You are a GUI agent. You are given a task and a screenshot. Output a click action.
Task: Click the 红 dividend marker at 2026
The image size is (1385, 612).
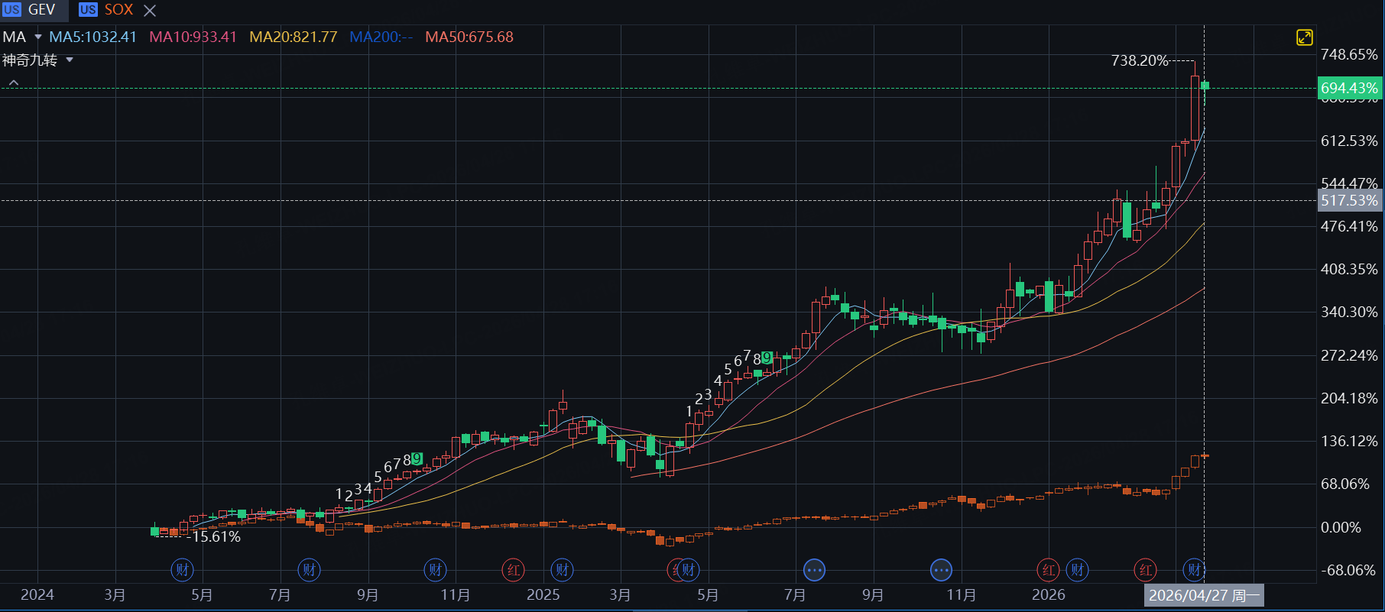tap(1048, 569)
